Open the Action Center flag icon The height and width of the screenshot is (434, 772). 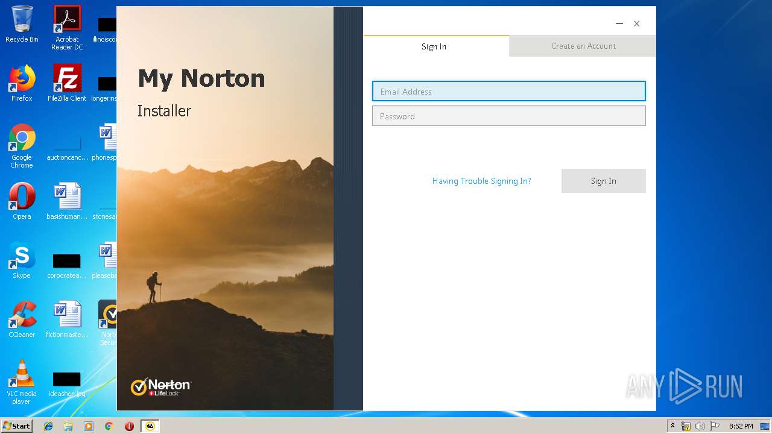point(714,426)
